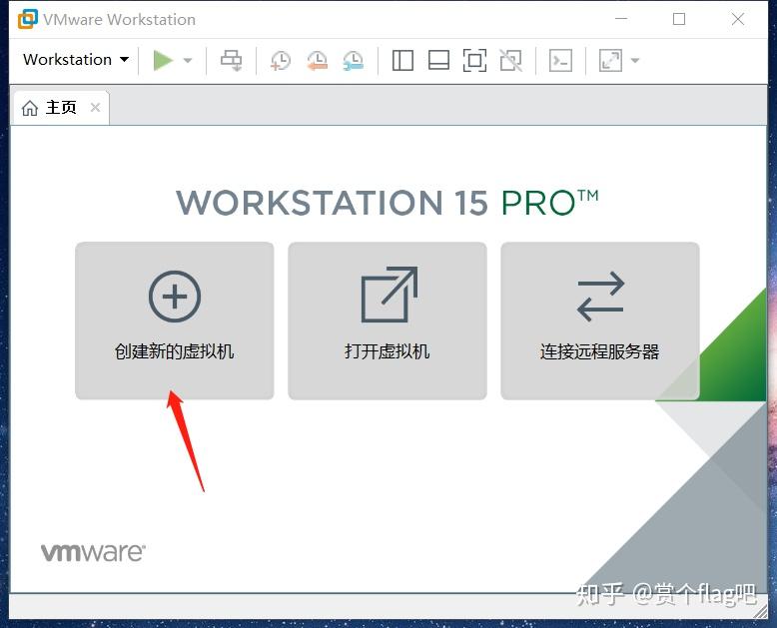Expand the stretch display dropdown arrow

[x=635, y=61]
